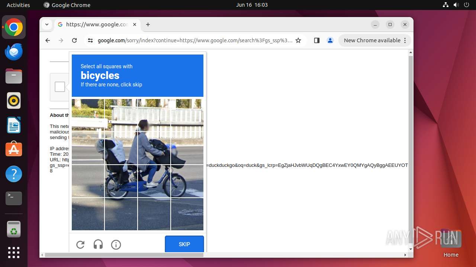The height and width of the screenshot is (267, 476).
Task: Open captcha help info icon
Action: (x=116, y=244)
